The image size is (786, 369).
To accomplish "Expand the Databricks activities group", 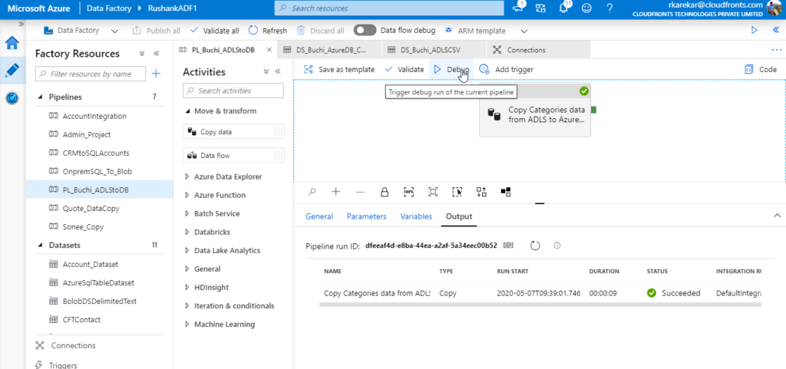I will 212,232.
